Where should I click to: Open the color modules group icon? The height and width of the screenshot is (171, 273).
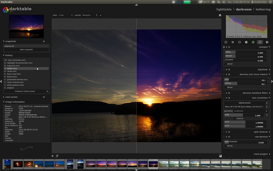point(253,42)
